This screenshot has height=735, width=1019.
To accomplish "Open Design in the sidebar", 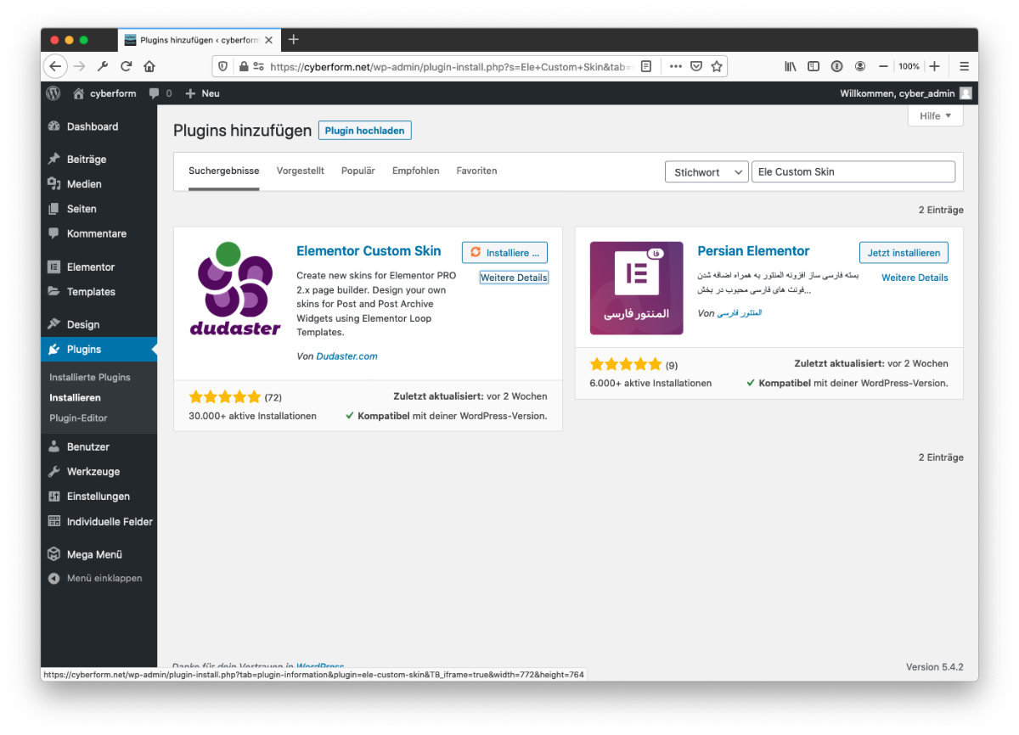I will click(99, 324).
